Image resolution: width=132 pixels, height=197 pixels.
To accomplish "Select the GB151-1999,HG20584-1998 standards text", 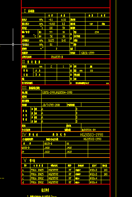I will point(57,93).
